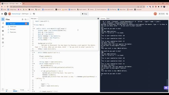This screenshot has height=95, width=169.
Task: Open Main.java in file tree
Action: (x=17, y=24)
